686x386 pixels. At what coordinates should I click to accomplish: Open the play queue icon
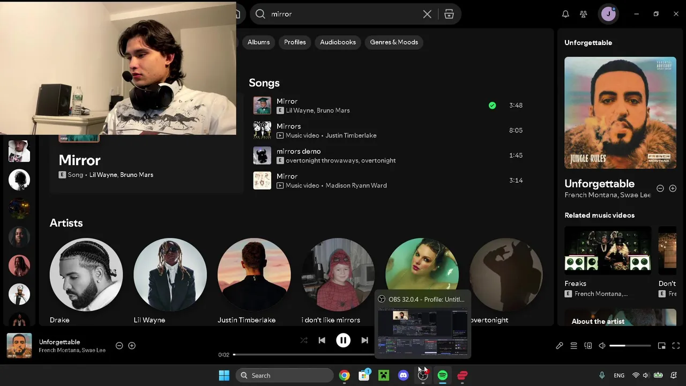click(573, 346)
